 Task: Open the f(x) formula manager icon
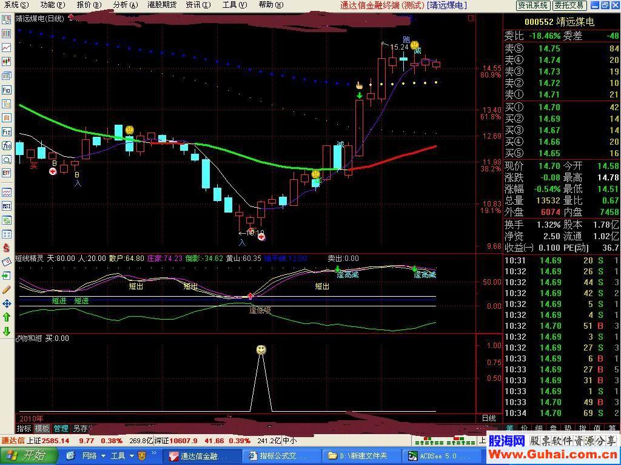(x=6, y=145)
